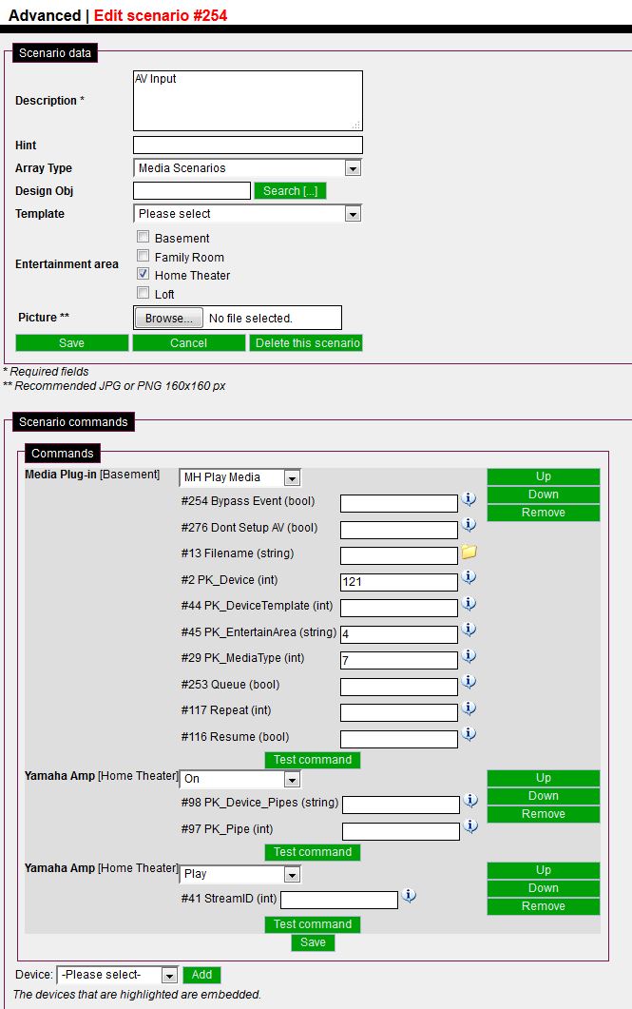The width and height of the screenshot is (632, 1009).
Task: Click Delete this scenario
Action: [x=307, y=343]
